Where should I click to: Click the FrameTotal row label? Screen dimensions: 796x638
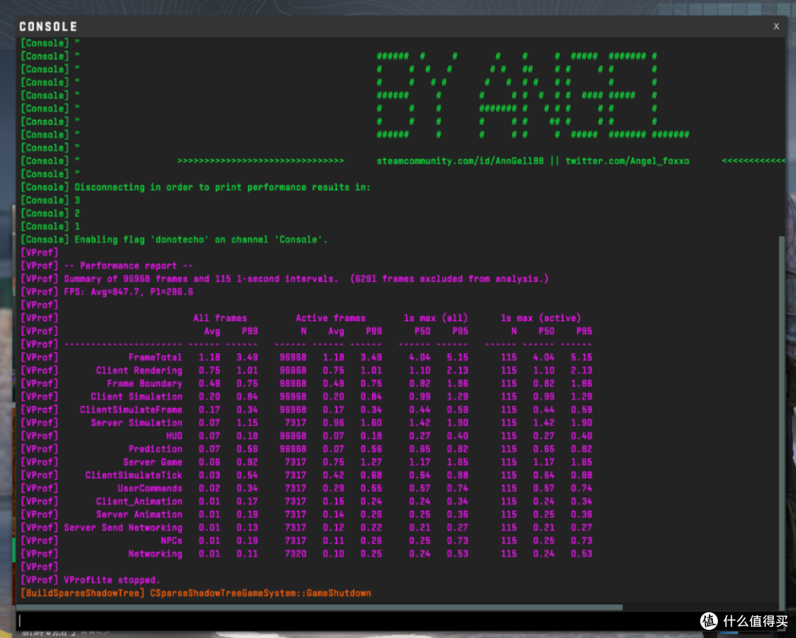(155, 357)
